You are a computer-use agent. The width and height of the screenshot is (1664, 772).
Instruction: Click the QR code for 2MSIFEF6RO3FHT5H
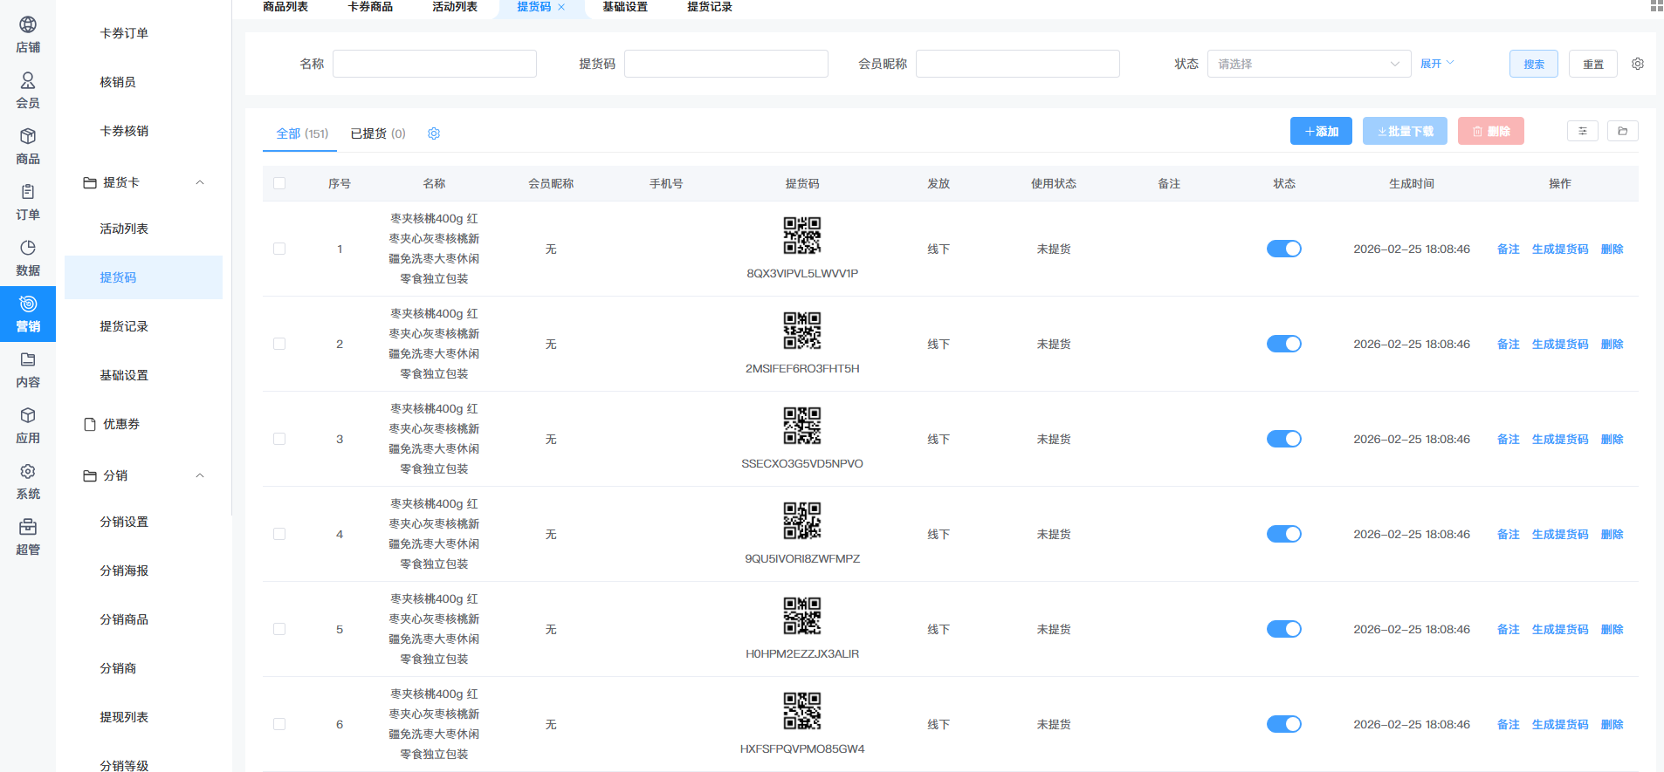click(802, 331)
